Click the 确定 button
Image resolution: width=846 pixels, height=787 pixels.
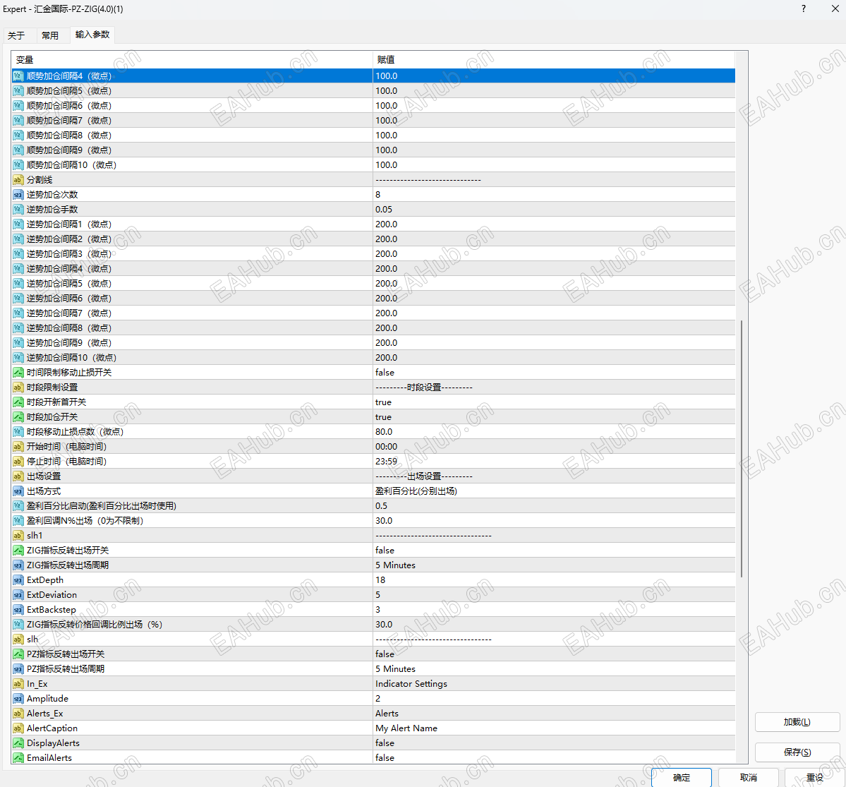[681, 777]
